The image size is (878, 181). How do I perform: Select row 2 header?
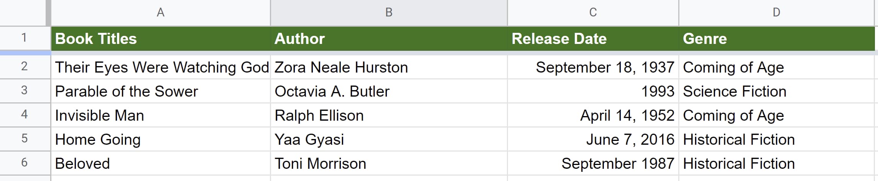pyautogui.click(x=24, y=66)
